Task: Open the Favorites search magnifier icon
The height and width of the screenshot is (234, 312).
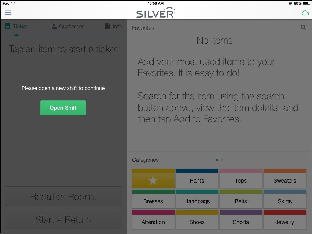Action: (x=303, y=27)
